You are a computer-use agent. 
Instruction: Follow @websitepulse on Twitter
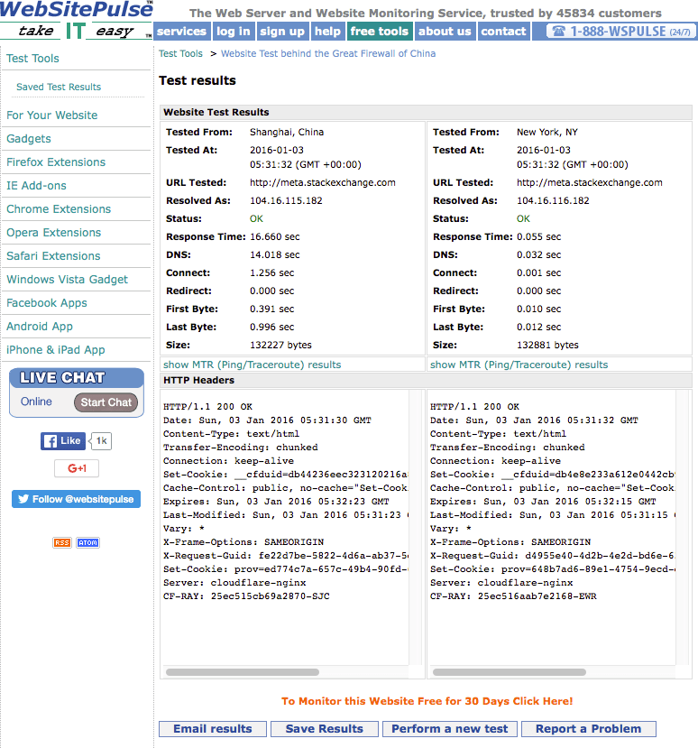[77, 499]
